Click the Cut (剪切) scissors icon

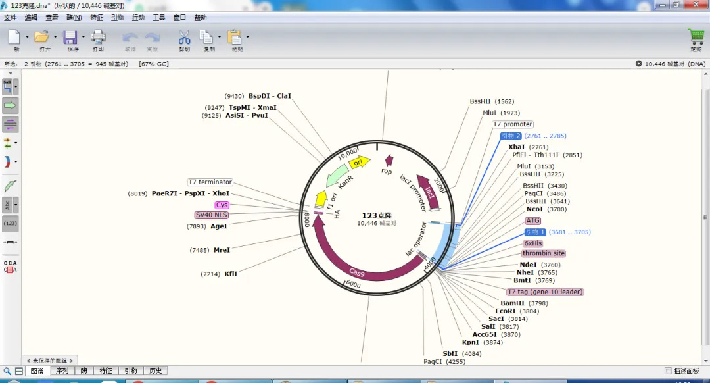click(184, 37)
